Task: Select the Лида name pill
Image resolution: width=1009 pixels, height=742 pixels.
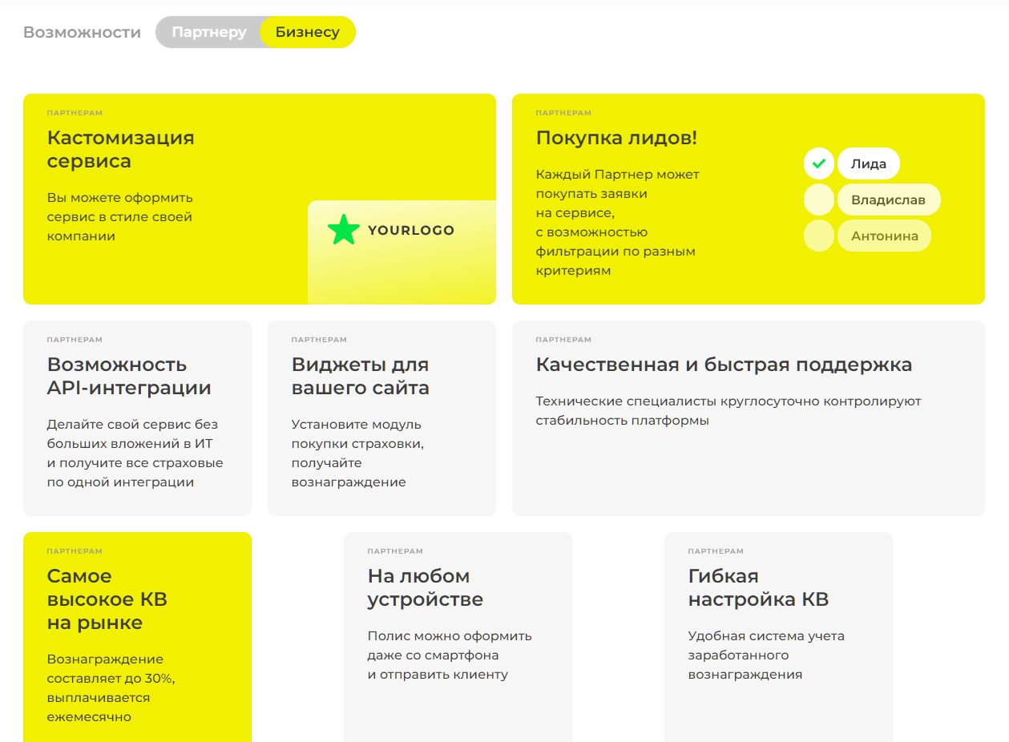Action: click(868, 164)
